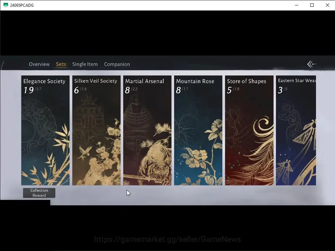Open the Overview tab
Viewport: 335px width, 251px height.
39,64
